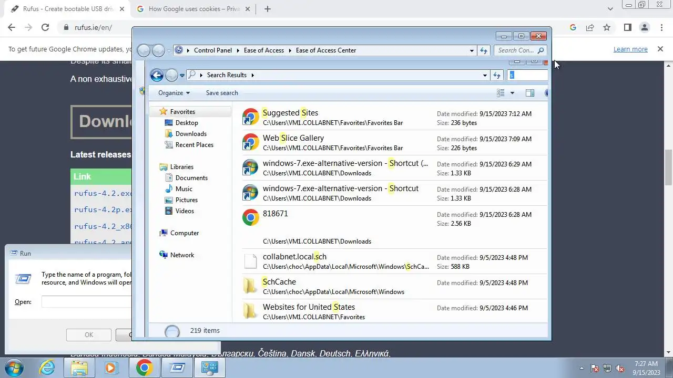Click arrow after Ease of Access breadcrumb
This screenshot has height=378, width=673.
[289, 50]
